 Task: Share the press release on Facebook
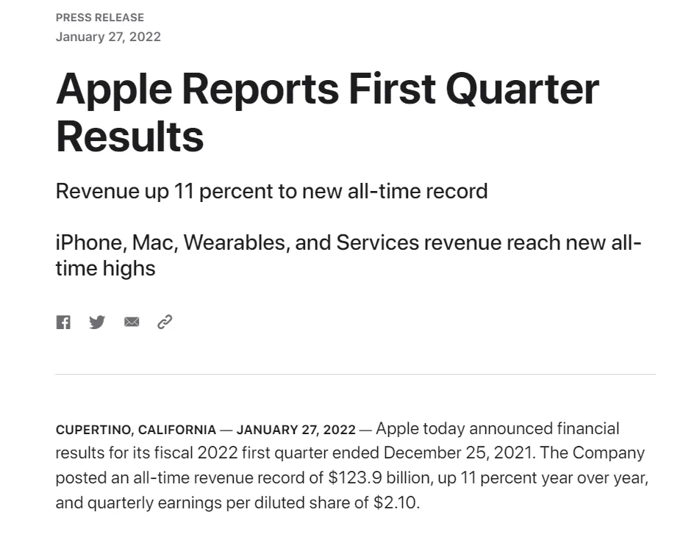click(63, 322)
